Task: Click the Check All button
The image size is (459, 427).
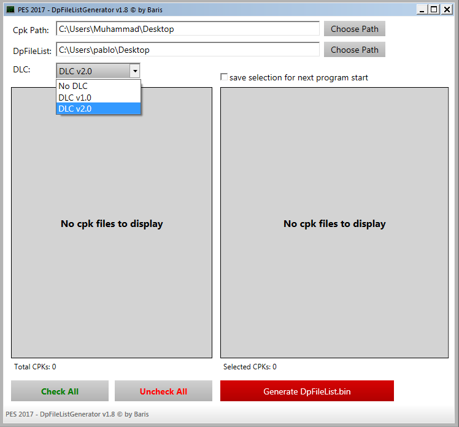Action: click(x=60, y=391)
